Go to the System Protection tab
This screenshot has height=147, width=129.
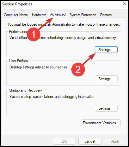[83, 15]
